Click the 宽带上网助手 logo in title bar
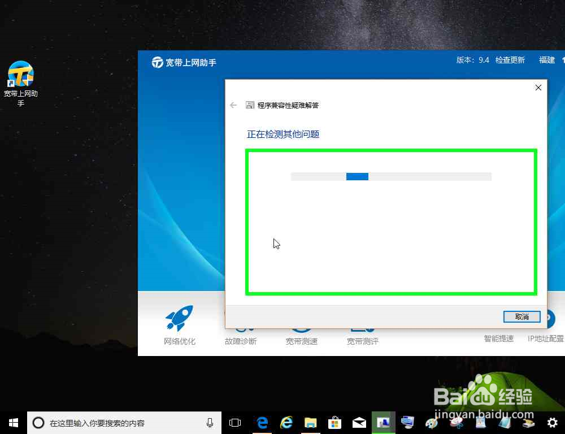565x434 pixels. click(157, 62)
